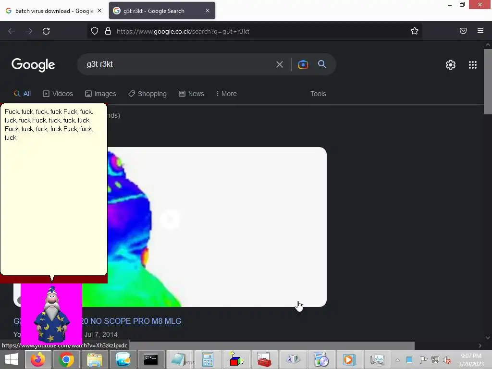View site security via the padlock icon
This screenshot has height=369, width=492.
(x=108, y=31)
